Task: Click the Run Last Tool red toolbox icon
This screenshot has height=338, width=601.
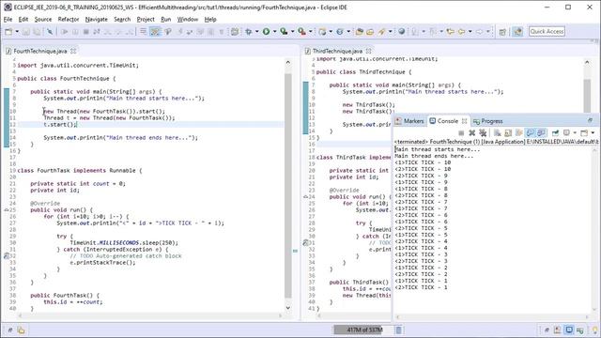Action: (302, 31)
